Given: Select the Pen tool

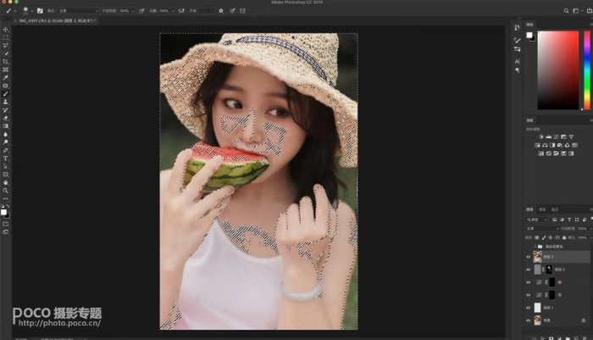Looking at the screenshot, I should [x=5, y=150].
